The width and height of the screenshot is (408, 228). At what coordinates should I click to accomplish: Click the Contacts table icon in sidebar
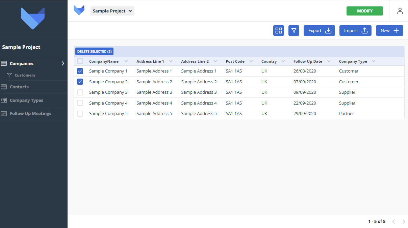(x=4, y=87)
